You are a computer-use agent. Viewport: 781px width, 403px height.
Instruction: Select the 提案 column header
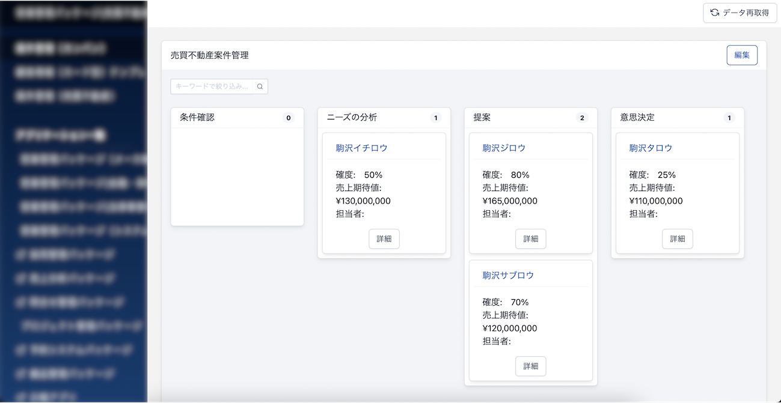coord(482,118)
